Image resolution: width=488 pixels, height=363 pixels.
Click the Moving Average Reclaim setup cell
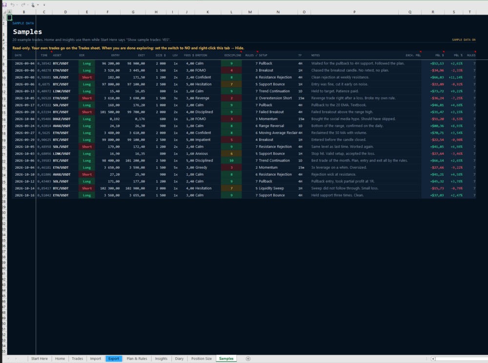[278, 133]
